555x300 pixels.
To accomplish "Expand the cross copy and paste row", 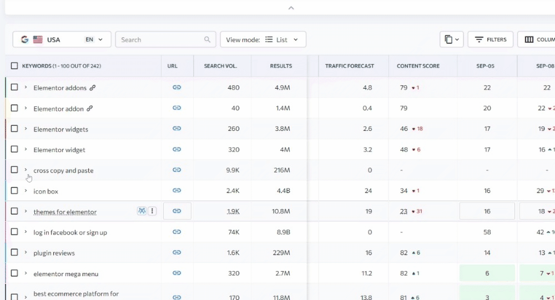I will [26, 170].
